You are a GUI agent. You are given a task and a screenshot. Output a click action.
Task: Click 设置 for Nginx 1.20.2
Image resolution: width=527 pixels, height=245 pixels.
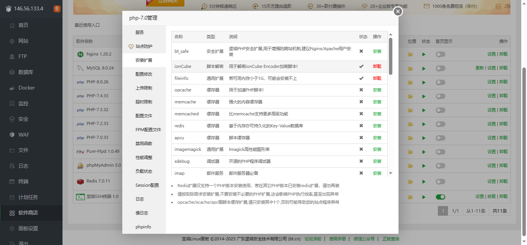(x=491, y=54)
